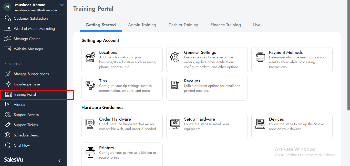The image size is (350, 166).
Task: Click the Payment Methods card icon
Action: coord(260,57)
